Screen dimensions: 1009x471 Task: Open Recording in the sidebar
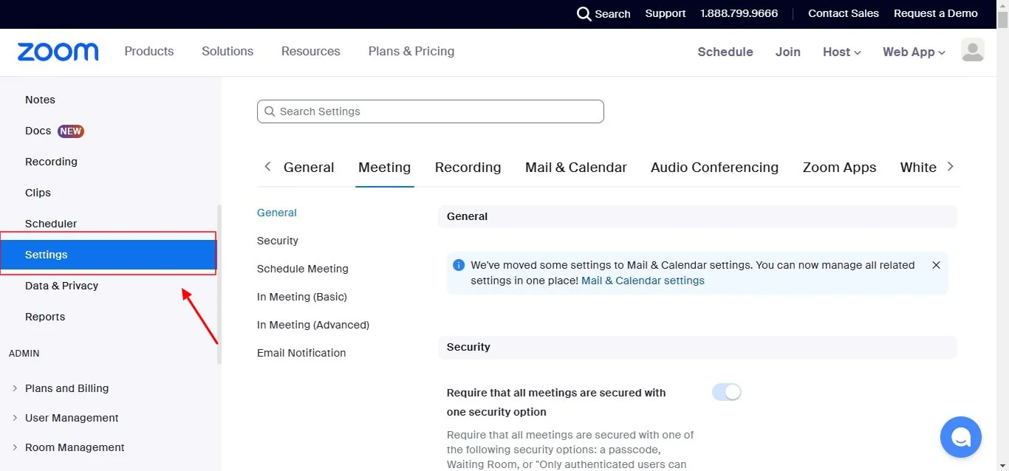click(x=51, y=162)
